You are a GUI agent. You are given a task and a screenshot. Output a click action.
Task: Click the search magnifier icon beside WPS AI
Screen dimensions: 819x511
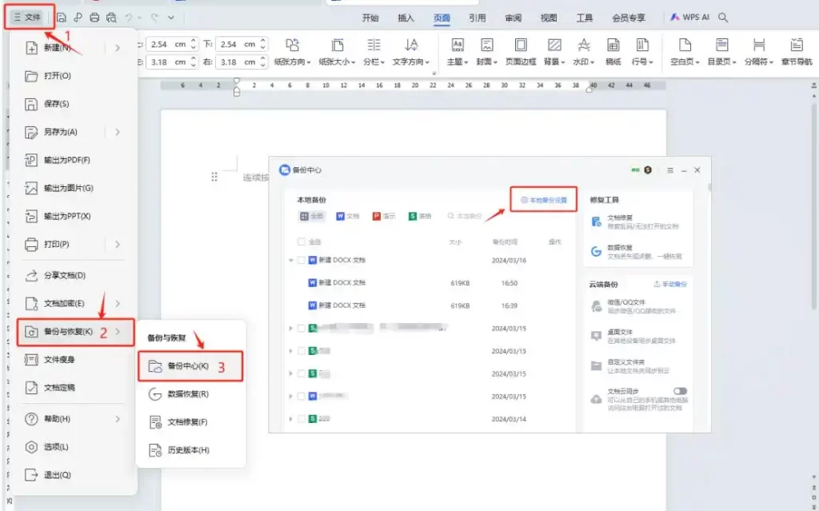click(723, 17)
